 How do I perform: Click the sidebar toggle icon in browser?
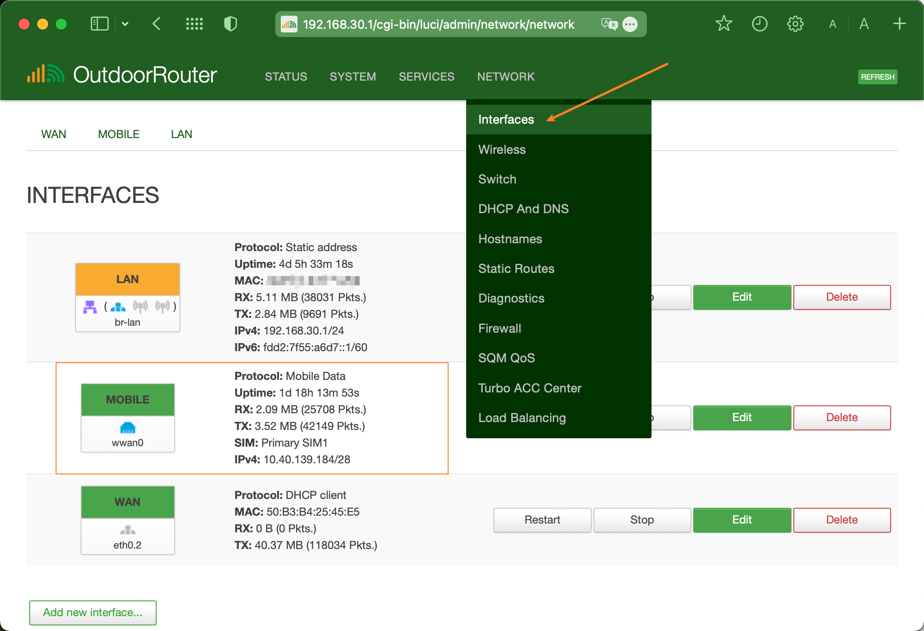99,24
